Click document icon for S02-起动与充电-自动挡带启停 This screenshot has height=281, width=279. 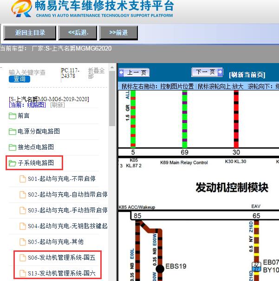click(23, 195)
